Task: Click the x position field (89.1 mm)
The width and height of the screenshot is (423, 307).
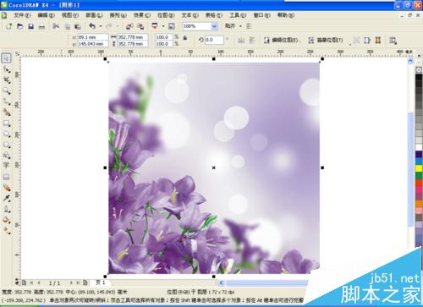Action: (93, 37)
